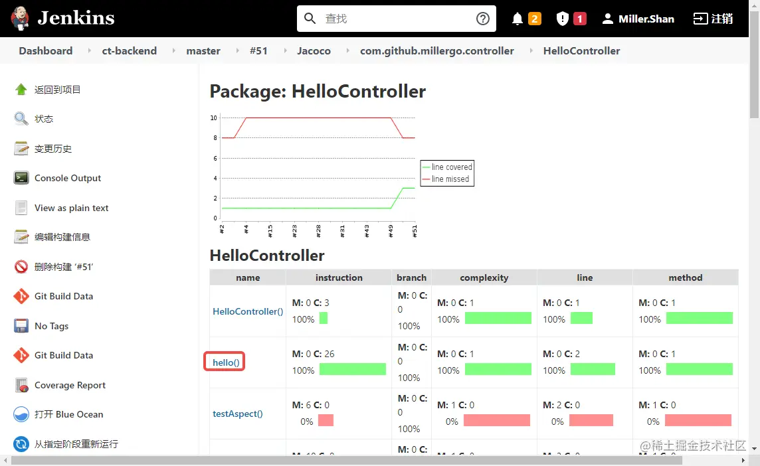
Task: Click the Miller.Shan user icon
Action: [x=607, y=19]
